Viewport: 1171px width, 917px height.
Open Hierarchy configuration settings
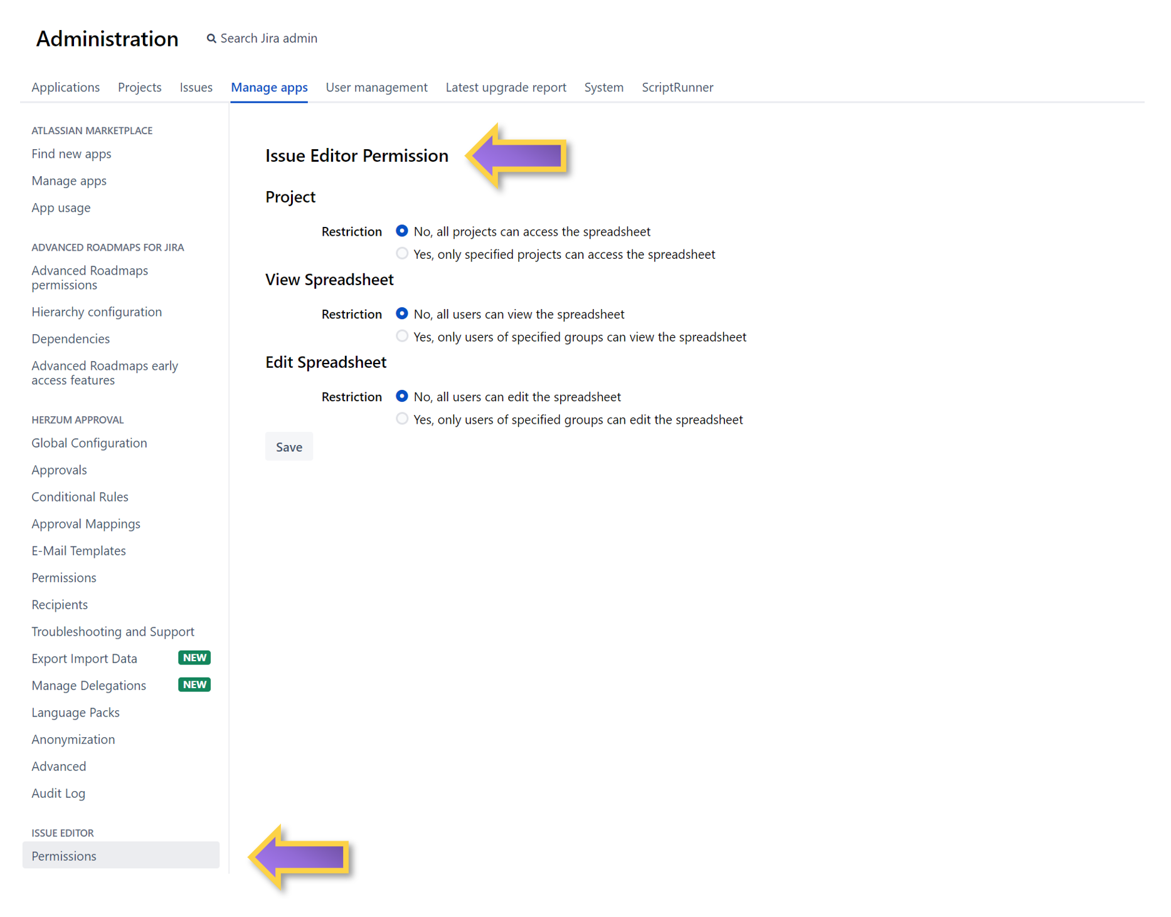[97, 312]
